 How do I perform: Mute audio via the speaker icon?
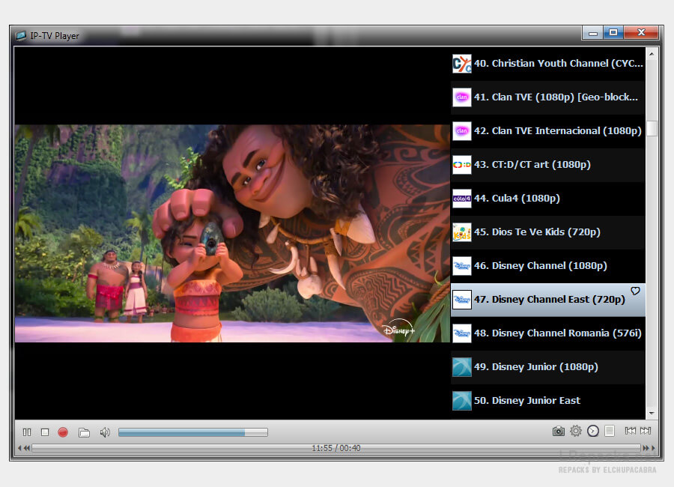104,432
